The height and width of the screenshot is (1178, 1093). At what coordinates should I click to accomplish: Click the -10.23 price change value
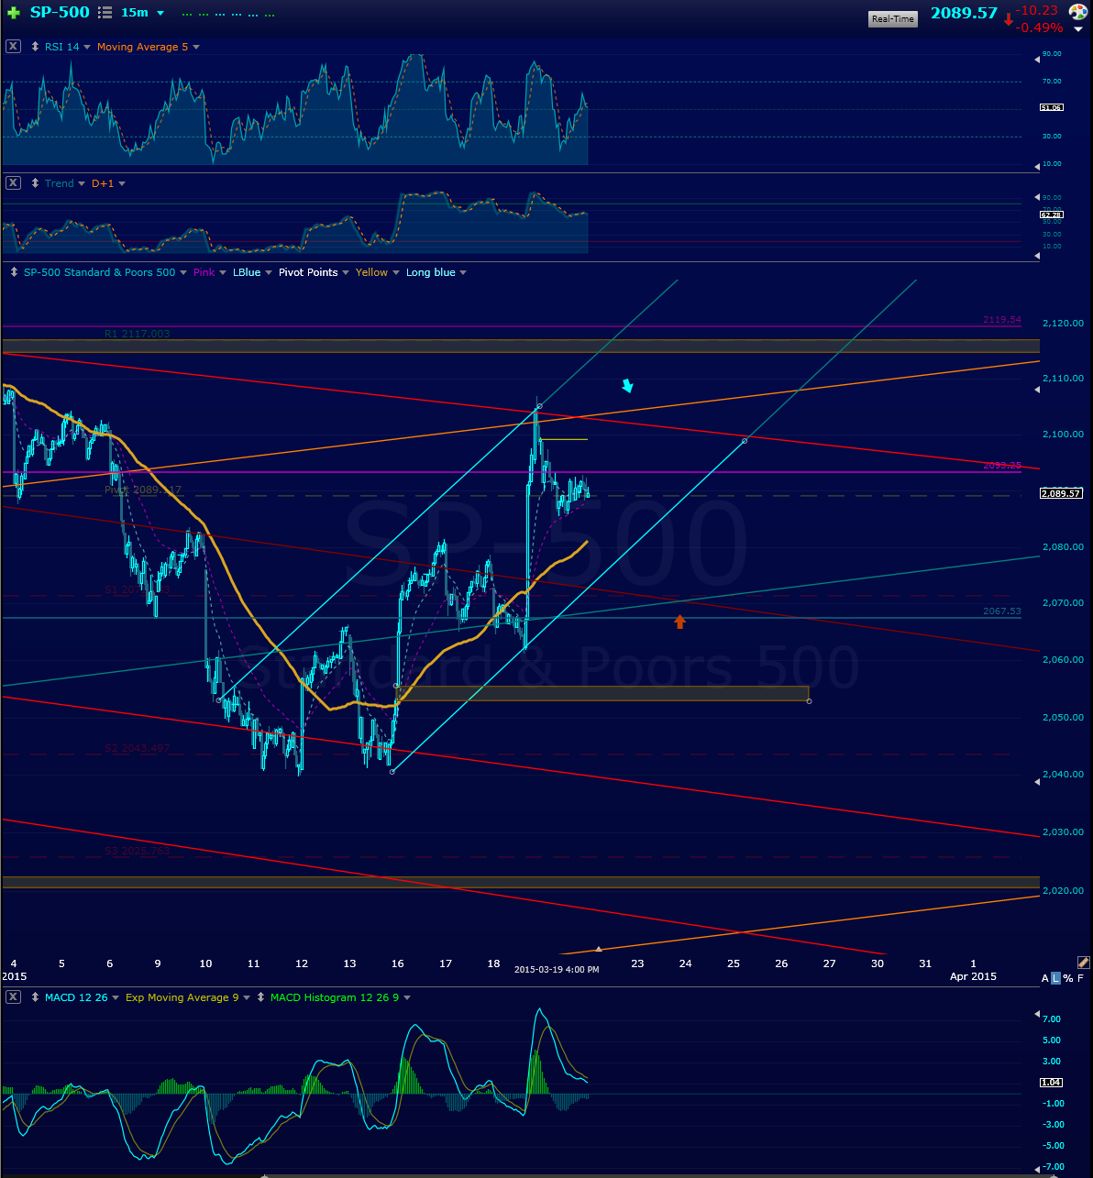coord(1038,10)
